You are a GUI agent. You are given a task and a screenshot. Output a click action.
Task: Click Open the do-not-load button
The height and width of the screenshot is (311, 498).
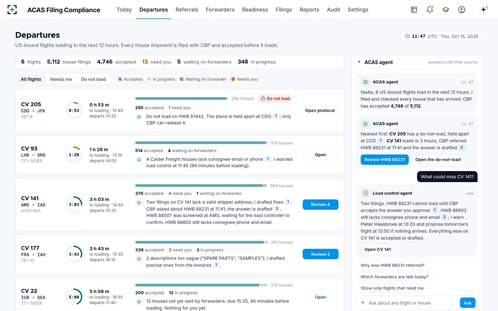tap(438, 160)
